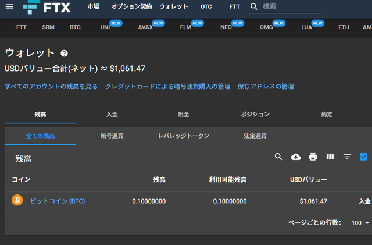
Task: Click $1,061.47 value in Bitcoin row
Action: coord(313,201)
